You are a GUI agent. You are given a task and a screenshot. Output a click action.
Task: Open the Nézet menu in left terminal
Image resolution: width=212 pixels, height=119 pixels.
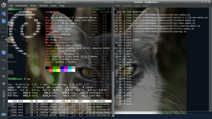click(x=33, y=6)
